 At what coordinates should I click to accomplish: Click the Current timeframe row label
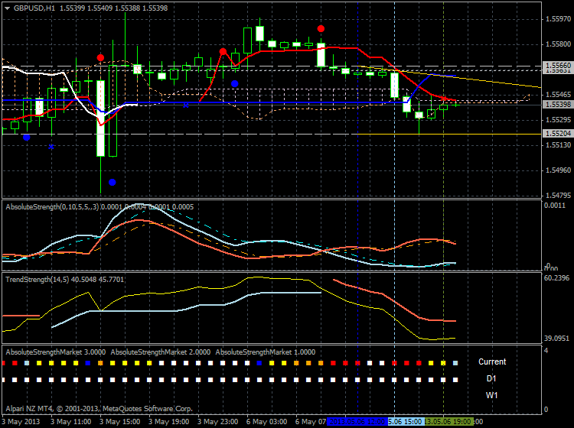[492, 362]
